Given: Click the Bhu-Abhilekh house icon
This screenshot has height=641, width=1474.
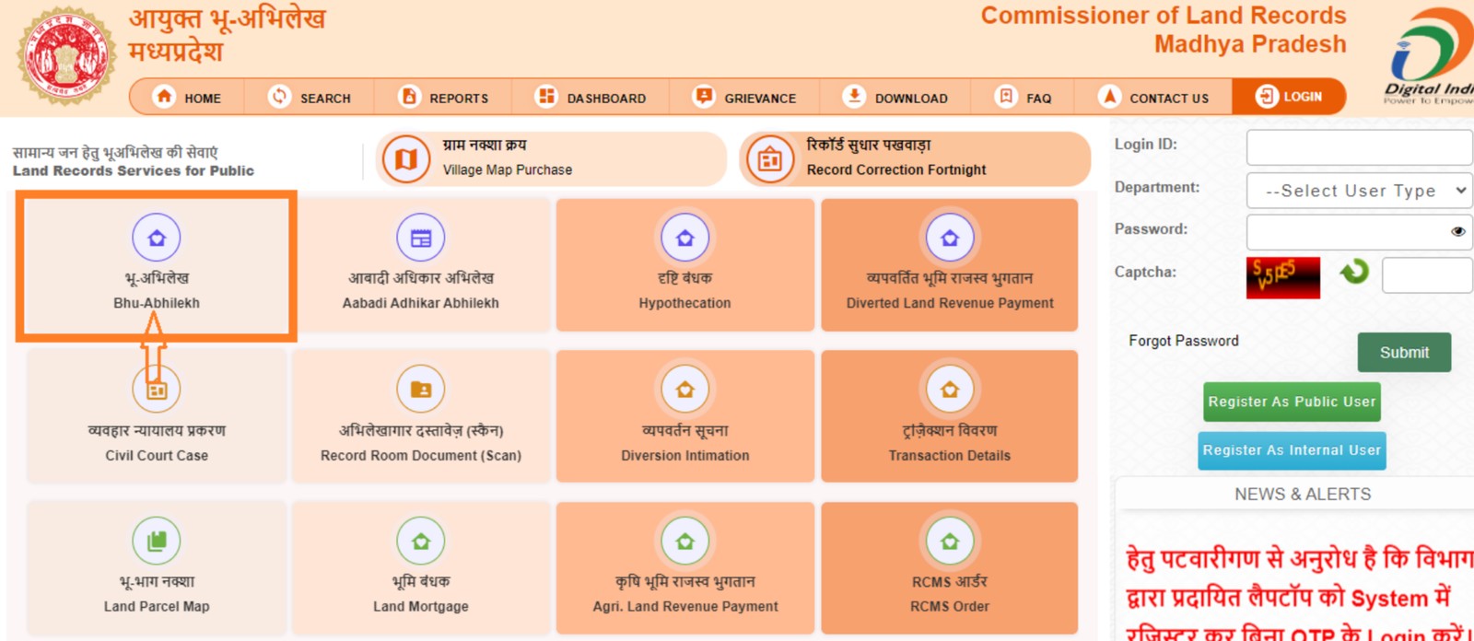Looking at the screenshot, I should (x=157, y=238).
